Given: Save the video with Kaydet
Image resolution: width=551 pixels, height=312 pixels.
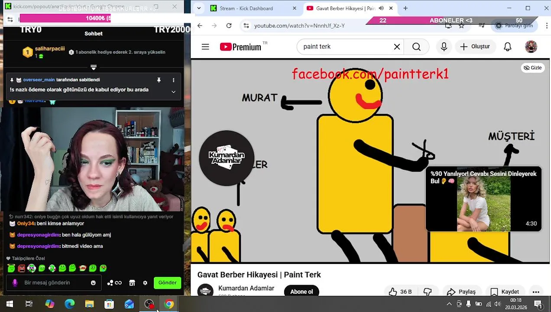Looking at the screenshot, I should [x=505, y=292].
